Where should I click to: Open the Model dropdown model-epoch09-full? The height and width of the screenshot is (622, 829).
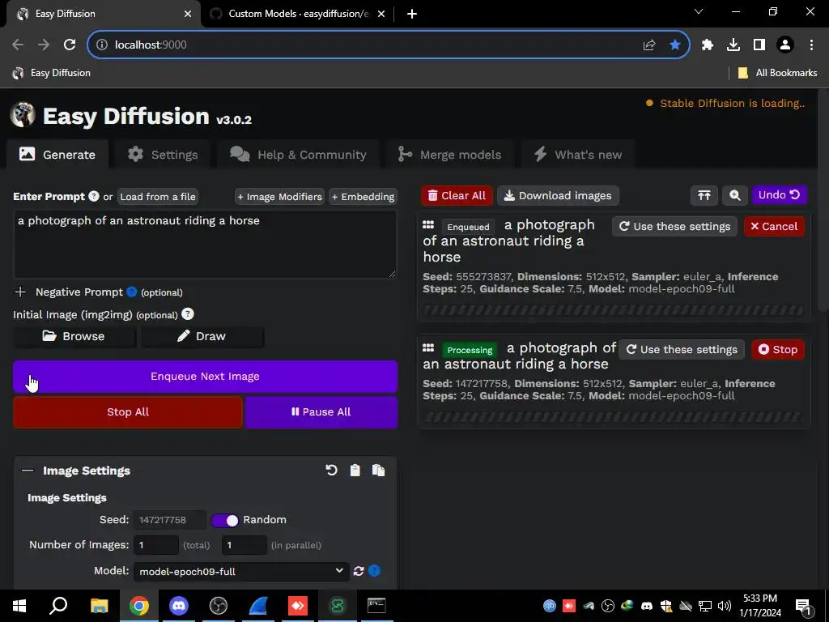(x=241, y=571)
